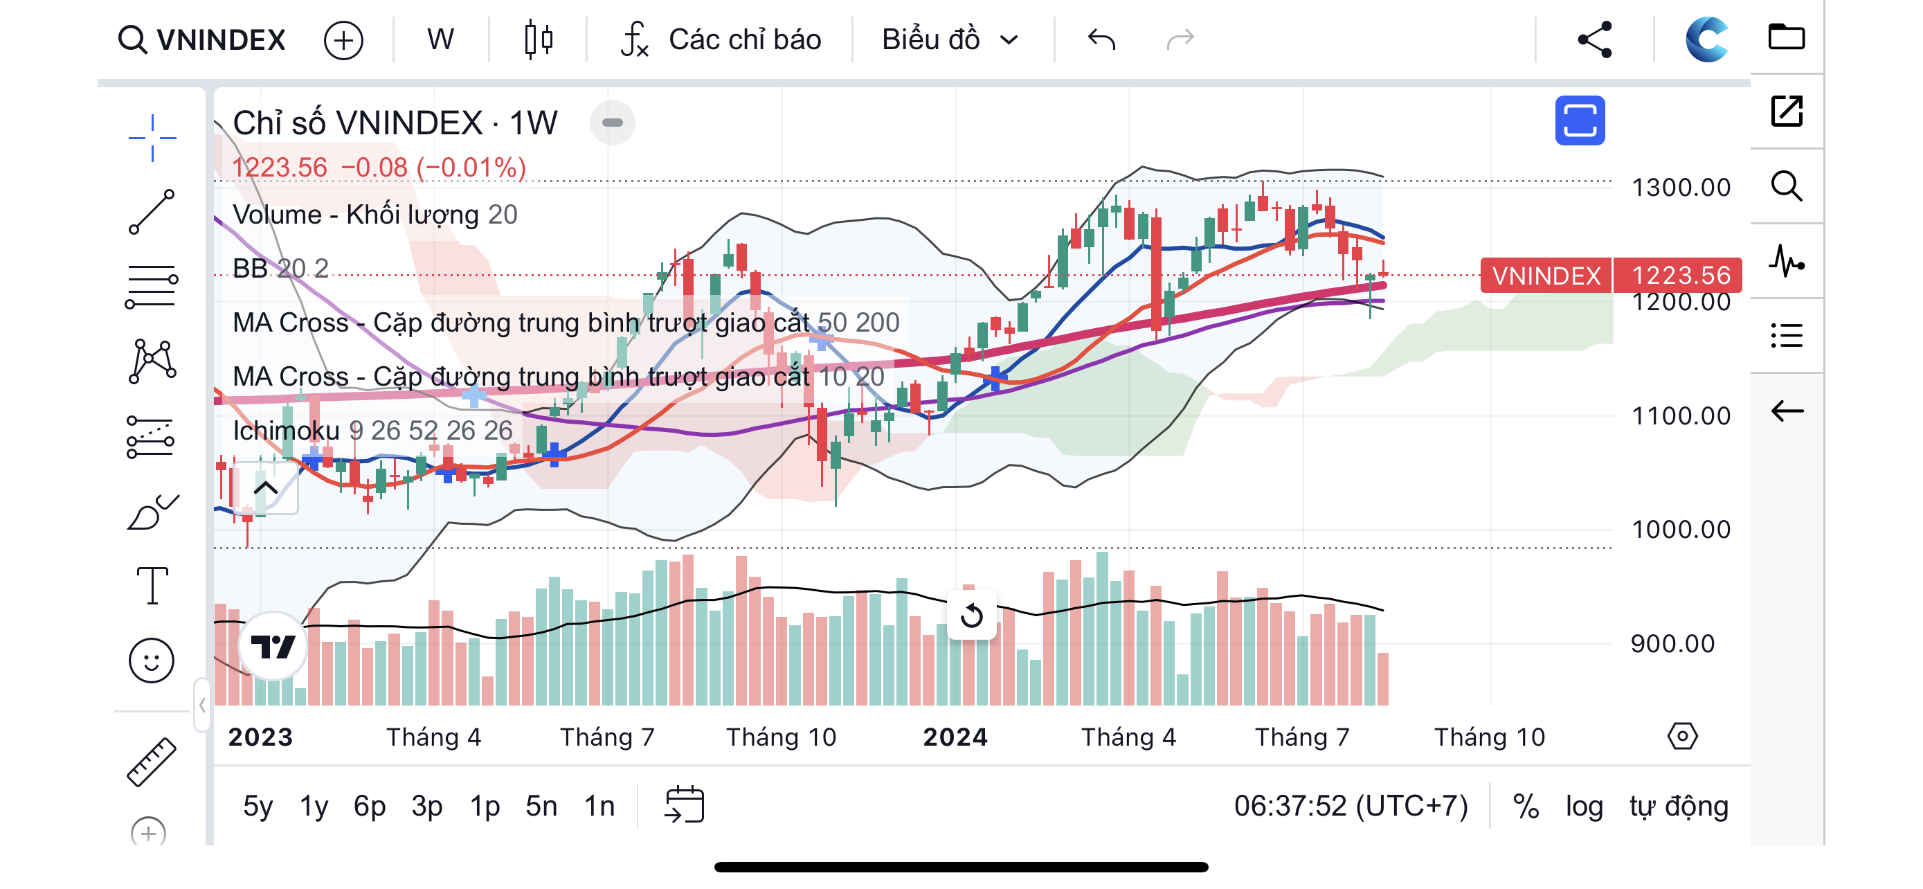Click the magnifier search icon on right sidebar
The width and height of the screenshot is (1923, 889).
point(1787,186)
